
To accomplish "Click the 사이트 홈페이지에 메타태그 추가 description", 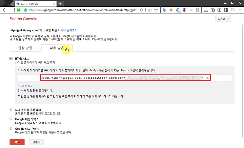I will [x=35, y=63].
